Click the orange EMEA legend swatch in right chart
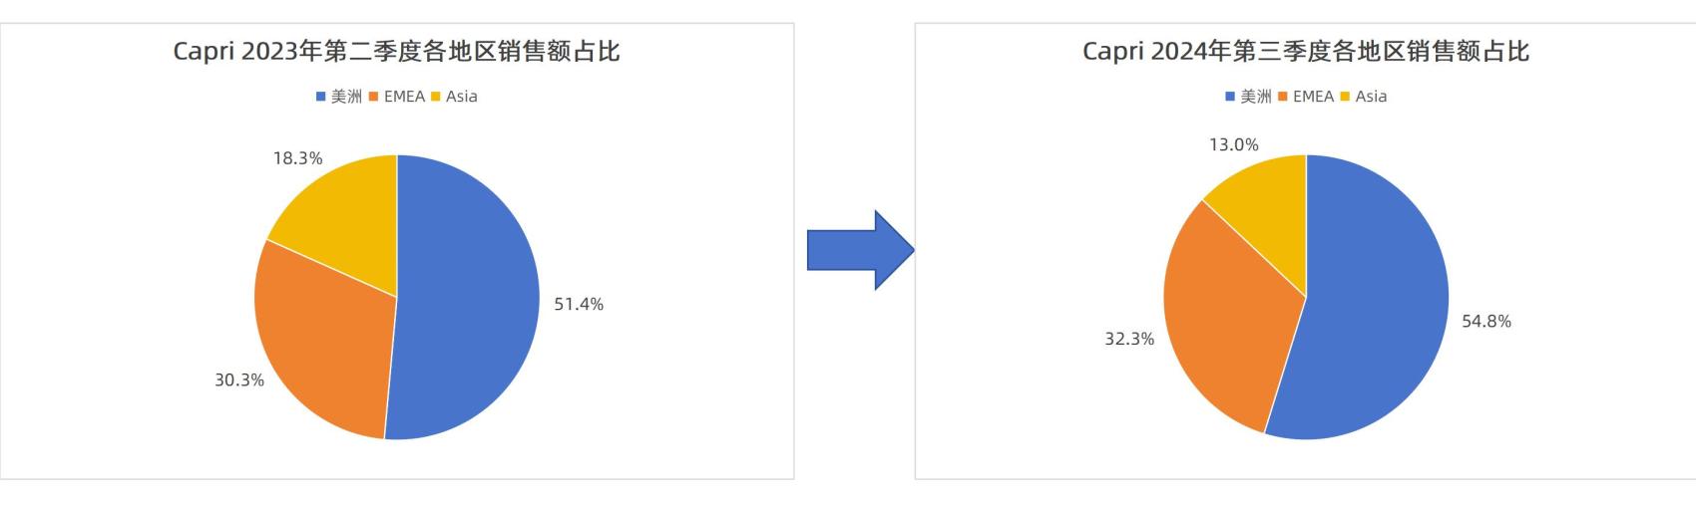 pos(1283,97)
